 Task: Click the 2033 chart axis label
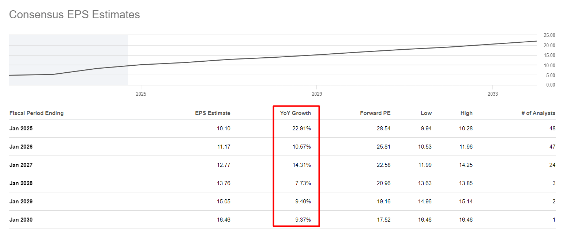493,94
